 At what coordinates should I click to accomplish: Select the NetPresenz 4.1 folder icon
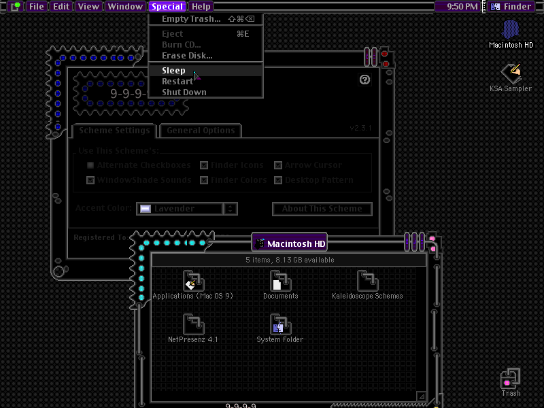pos(193,324)
